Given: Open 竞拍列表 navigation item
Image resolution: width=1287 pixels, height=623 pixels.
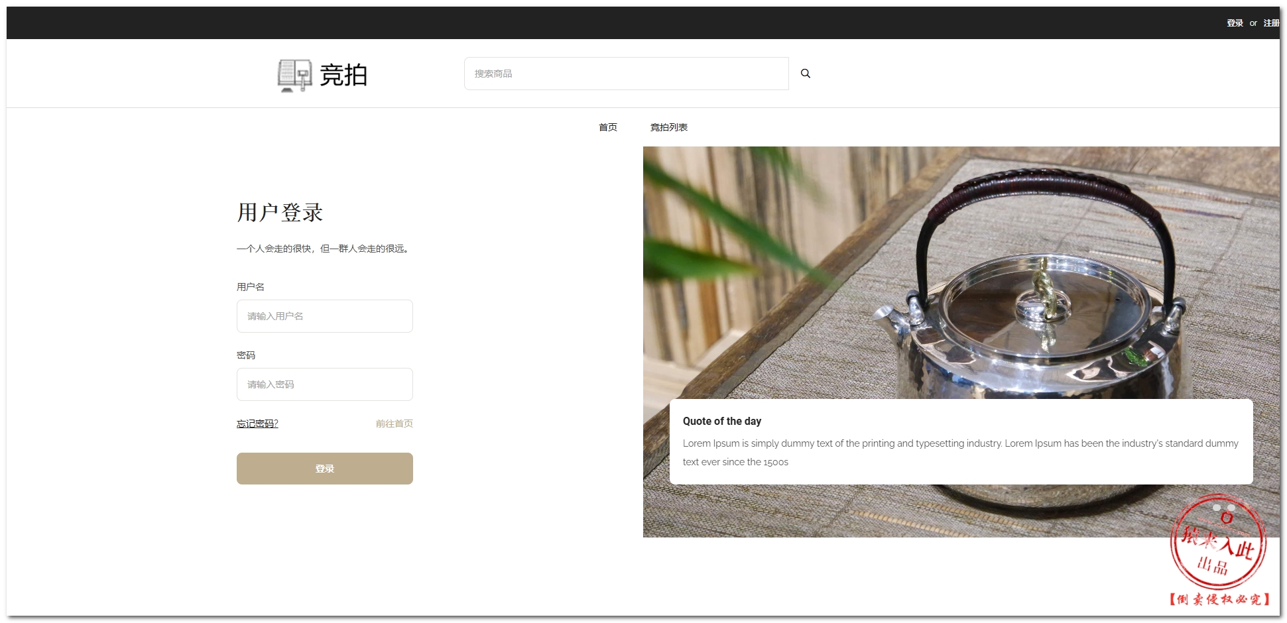Looking at the screenshot, I should (x=668, y=127).
